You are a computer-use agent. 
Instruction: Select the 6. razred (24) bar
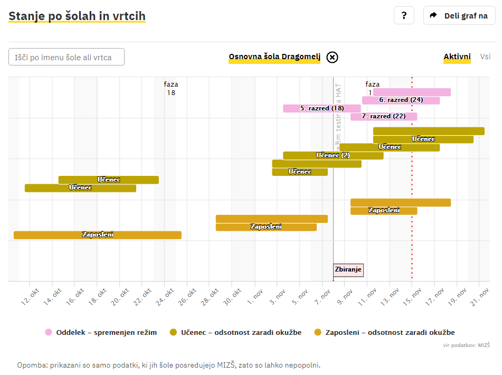[401, 100]
